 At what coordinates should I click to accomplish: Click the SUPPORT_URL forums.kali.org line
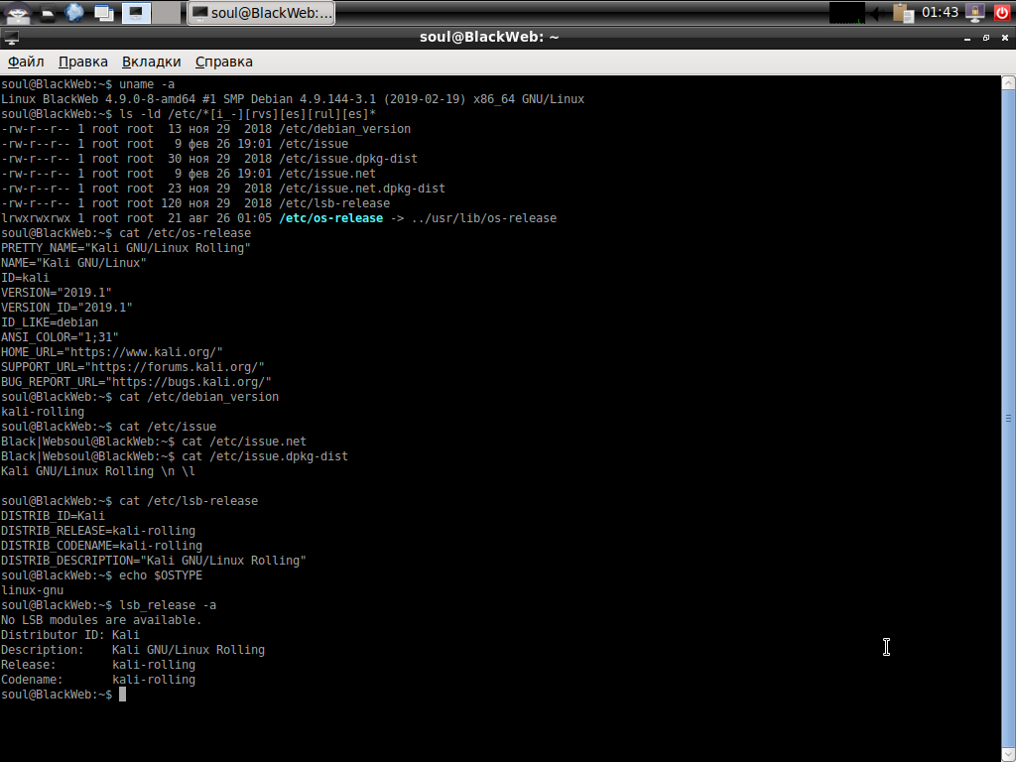click(132, 367)
